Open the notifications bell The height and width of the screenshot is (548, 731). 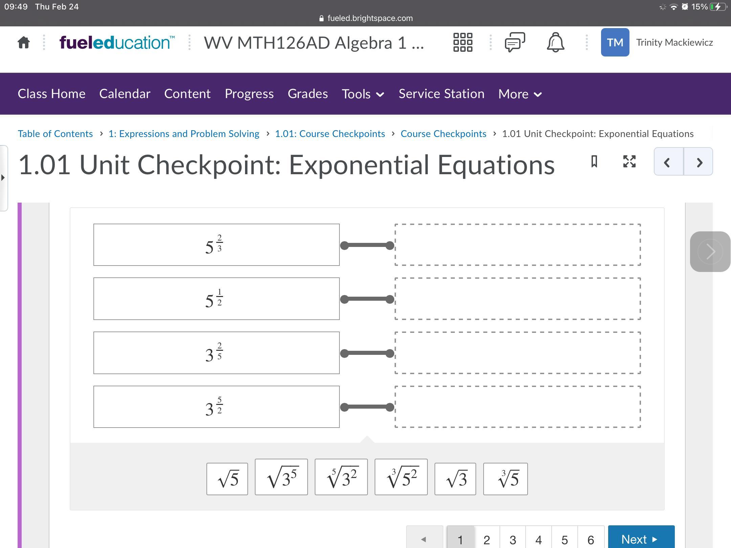555,43
